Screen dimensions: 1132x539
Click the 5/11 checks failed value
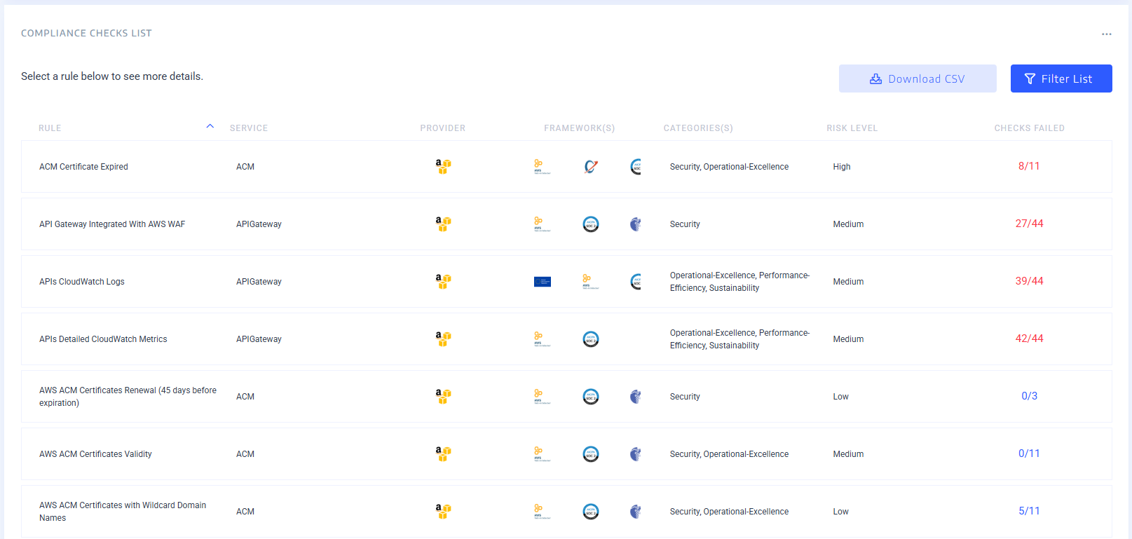click(x=1029, y=511)
